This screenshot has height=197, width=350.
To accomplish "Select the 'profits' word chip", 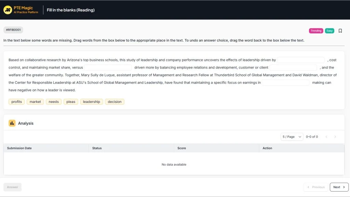I will pos(16,102).
